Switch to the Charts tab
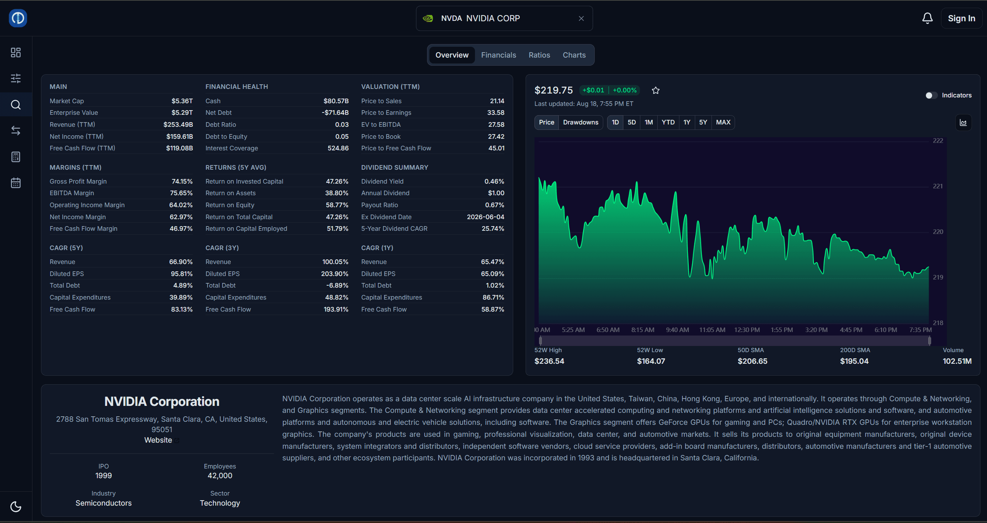Viewport: 987px width, 523px height. (x=574, y=55)
